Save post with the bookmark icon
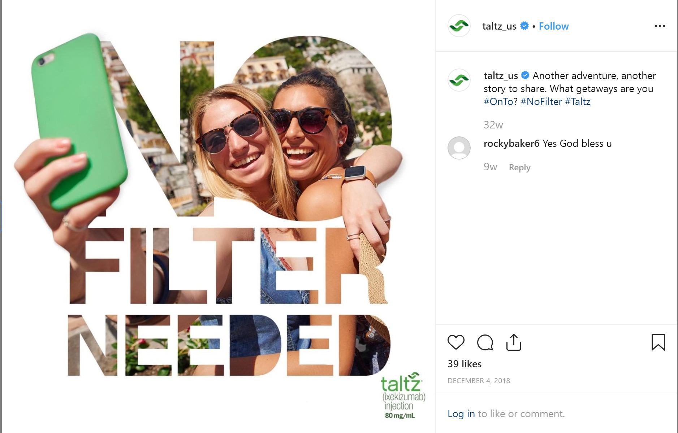This screenshot has height=433, width=678. [x=658, y=342]
